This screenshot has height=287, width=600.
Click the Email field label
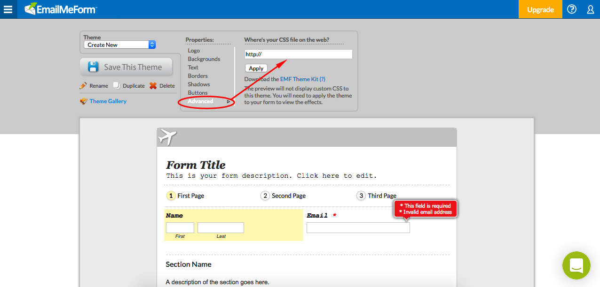[x=317, y=216]
